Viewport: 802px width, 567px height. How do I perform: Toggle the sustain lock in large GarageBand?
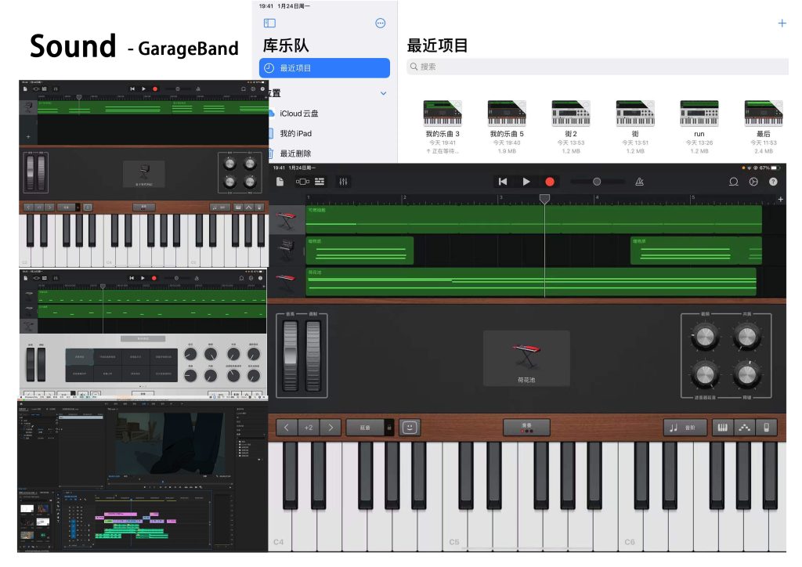[x=389, y=428]
